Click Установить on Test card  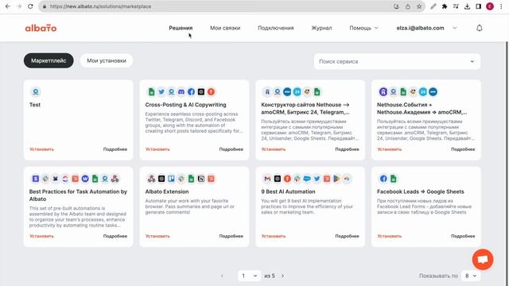coord(41,149)
